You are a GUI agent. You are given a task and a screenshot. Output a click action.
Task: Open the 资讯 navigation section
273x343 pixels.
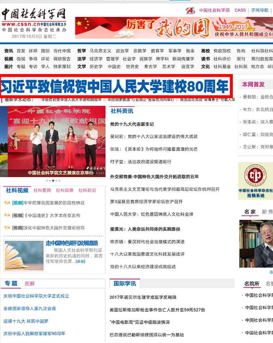tap(9, 51)
